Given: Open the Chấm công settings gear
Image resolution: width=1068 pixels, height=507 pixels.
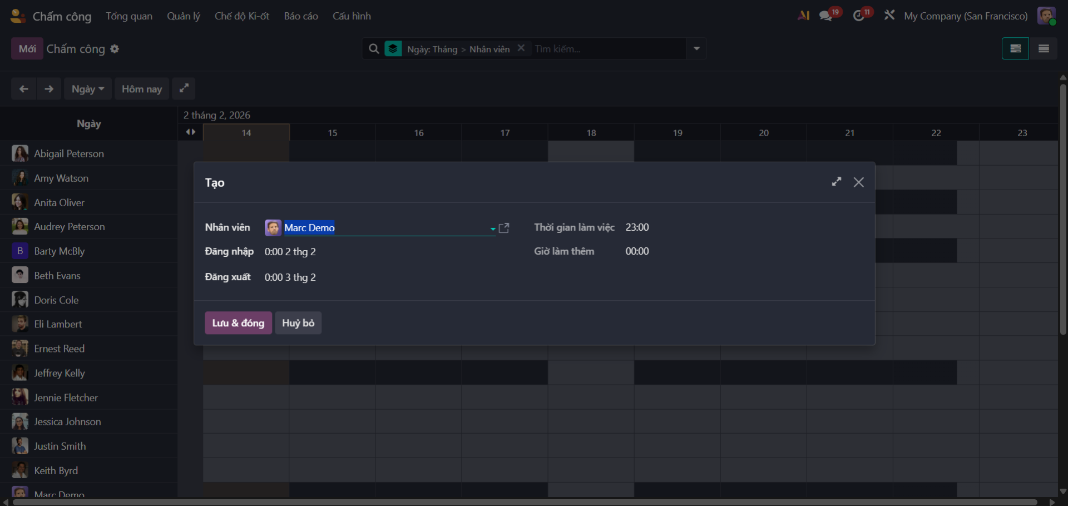Looking at the screenshot, I should pyautogui.click(x=115, y=49).
